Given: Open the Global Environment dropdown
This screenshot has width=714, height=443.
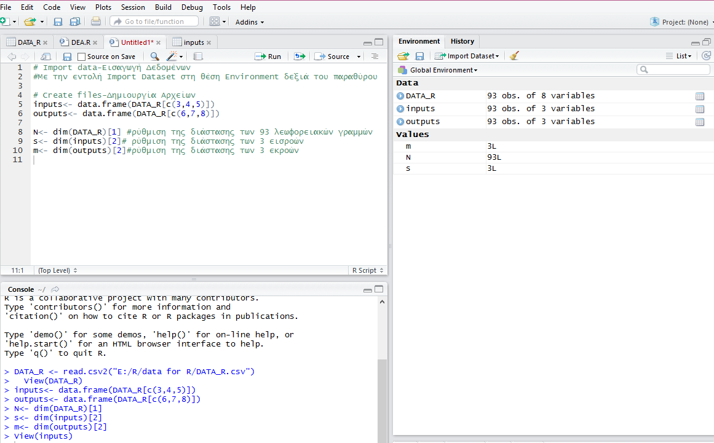Looking at the screenshot, I should (x=438, y=70).
